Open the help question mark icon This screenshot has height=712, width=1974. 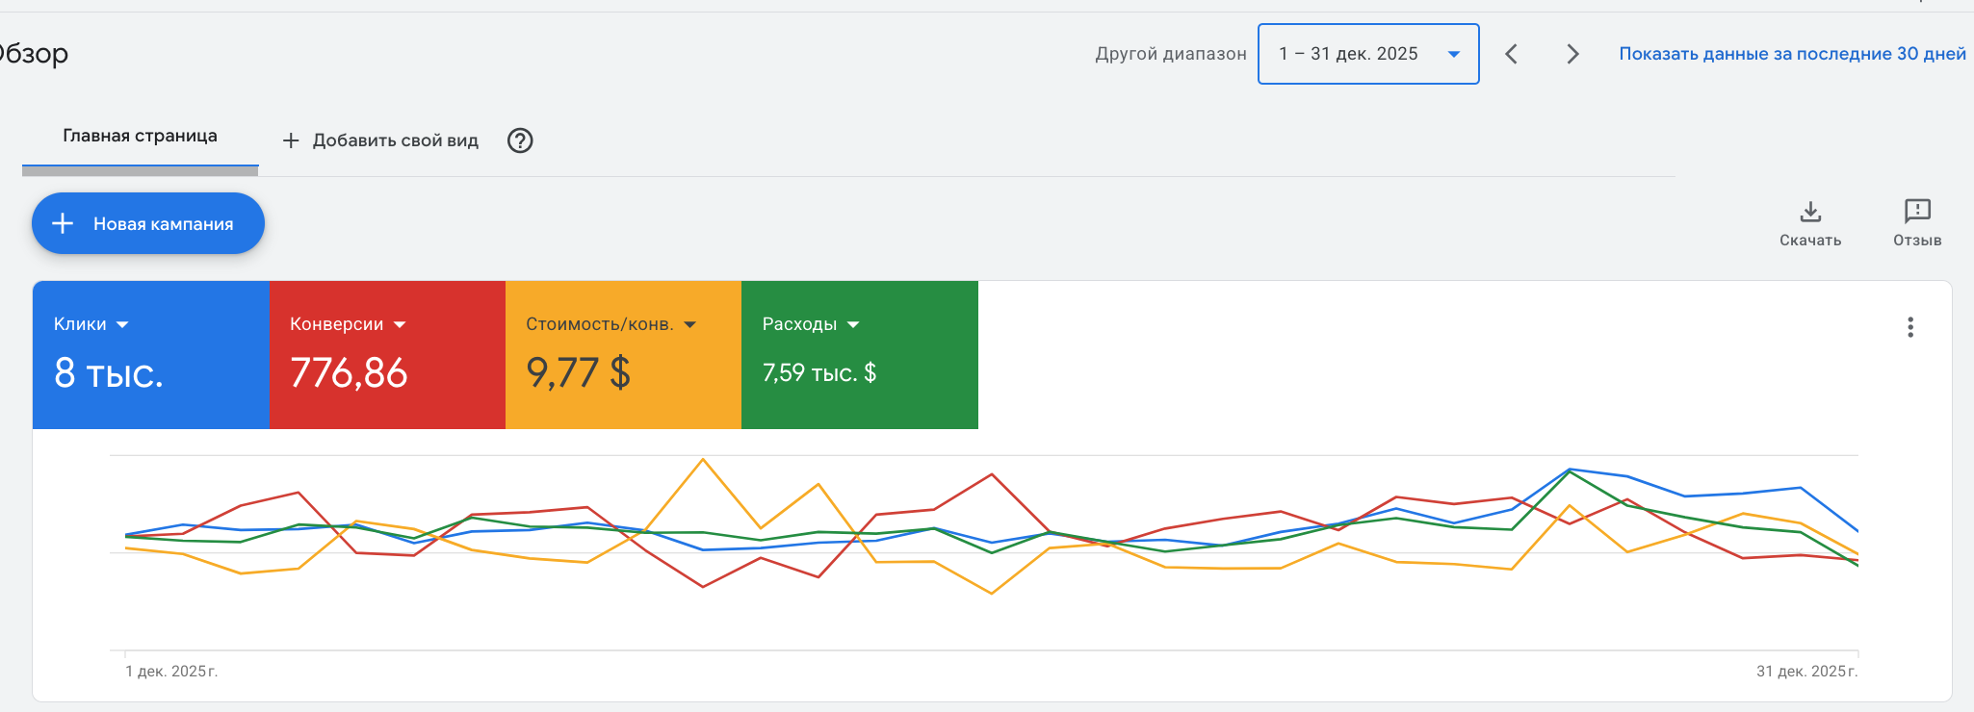(520, 140)
